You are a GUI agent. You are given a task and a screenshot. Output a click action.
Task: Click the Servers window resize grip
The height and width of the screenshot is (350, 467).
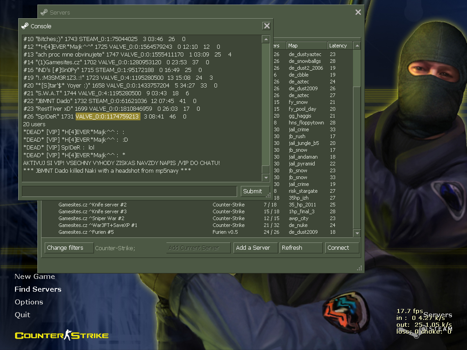pos(359,268)
